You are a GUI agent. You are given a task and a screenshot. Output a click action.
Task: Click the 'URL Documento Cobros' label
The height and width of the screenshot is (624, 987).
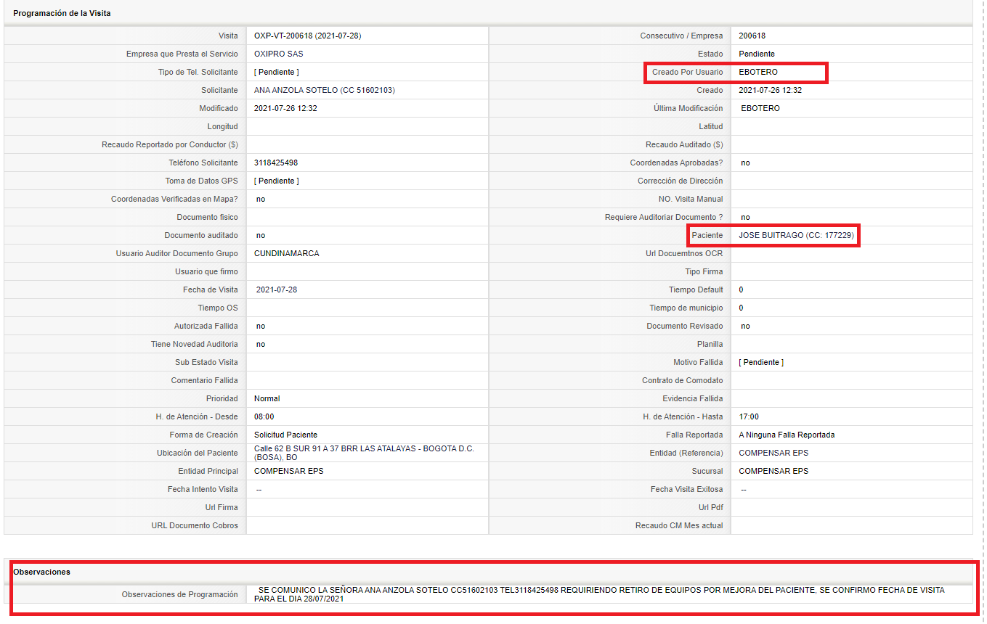coord(195,525)
